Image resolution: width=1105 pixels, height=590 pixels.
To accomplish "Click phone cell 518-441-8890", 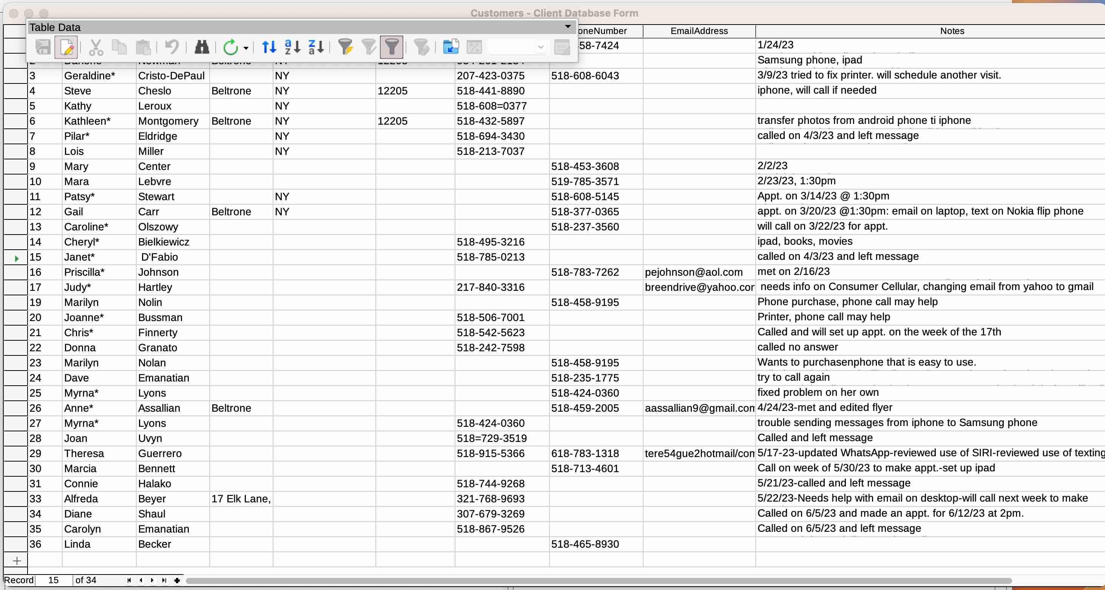I will point(502,91).
